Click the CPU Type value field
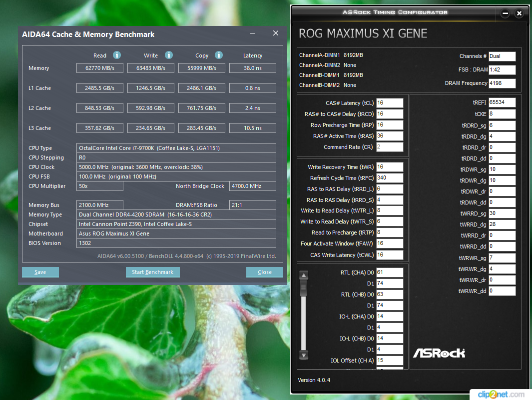This screenshot has width=532, height=400. [176, 148]
